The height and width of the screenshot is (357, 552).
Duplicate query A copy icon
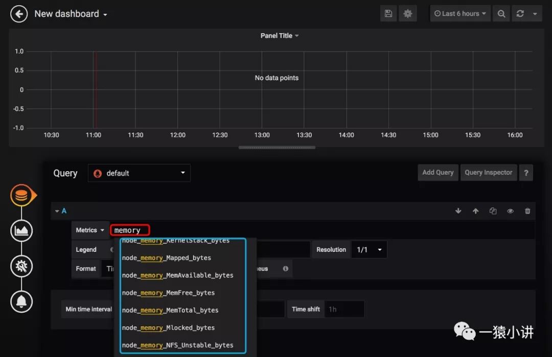pos(493,211)
